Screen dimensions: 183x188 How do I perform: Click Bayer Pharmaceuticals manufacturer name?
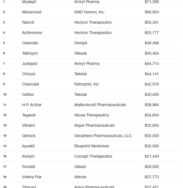point(94,125)
